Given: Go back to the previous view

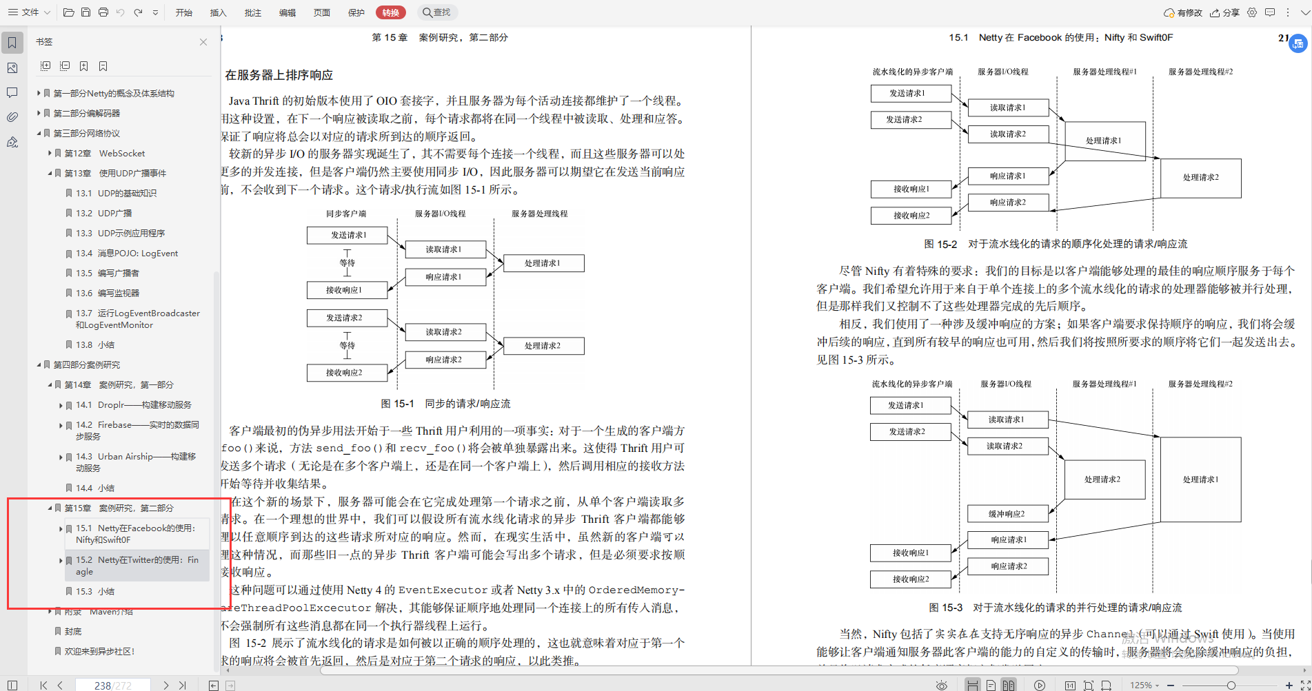Looking at the screenshot, I should click(x=214, y=685).
